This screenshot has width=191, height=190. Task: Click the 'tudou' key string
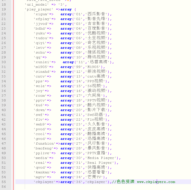[41, 38]
